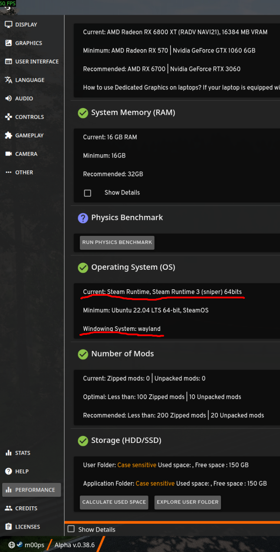Click the Current AMD Radeon RX 6800 XT line
This screenshot has width=280, height=552.
pos(175,32)
